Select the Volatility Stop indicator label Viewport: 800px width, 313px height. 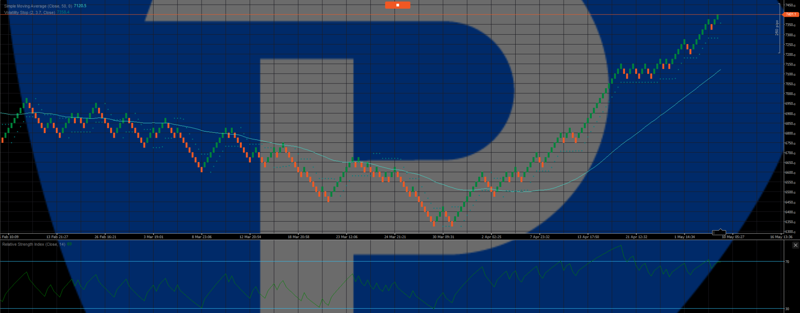[x=30, y=12]
